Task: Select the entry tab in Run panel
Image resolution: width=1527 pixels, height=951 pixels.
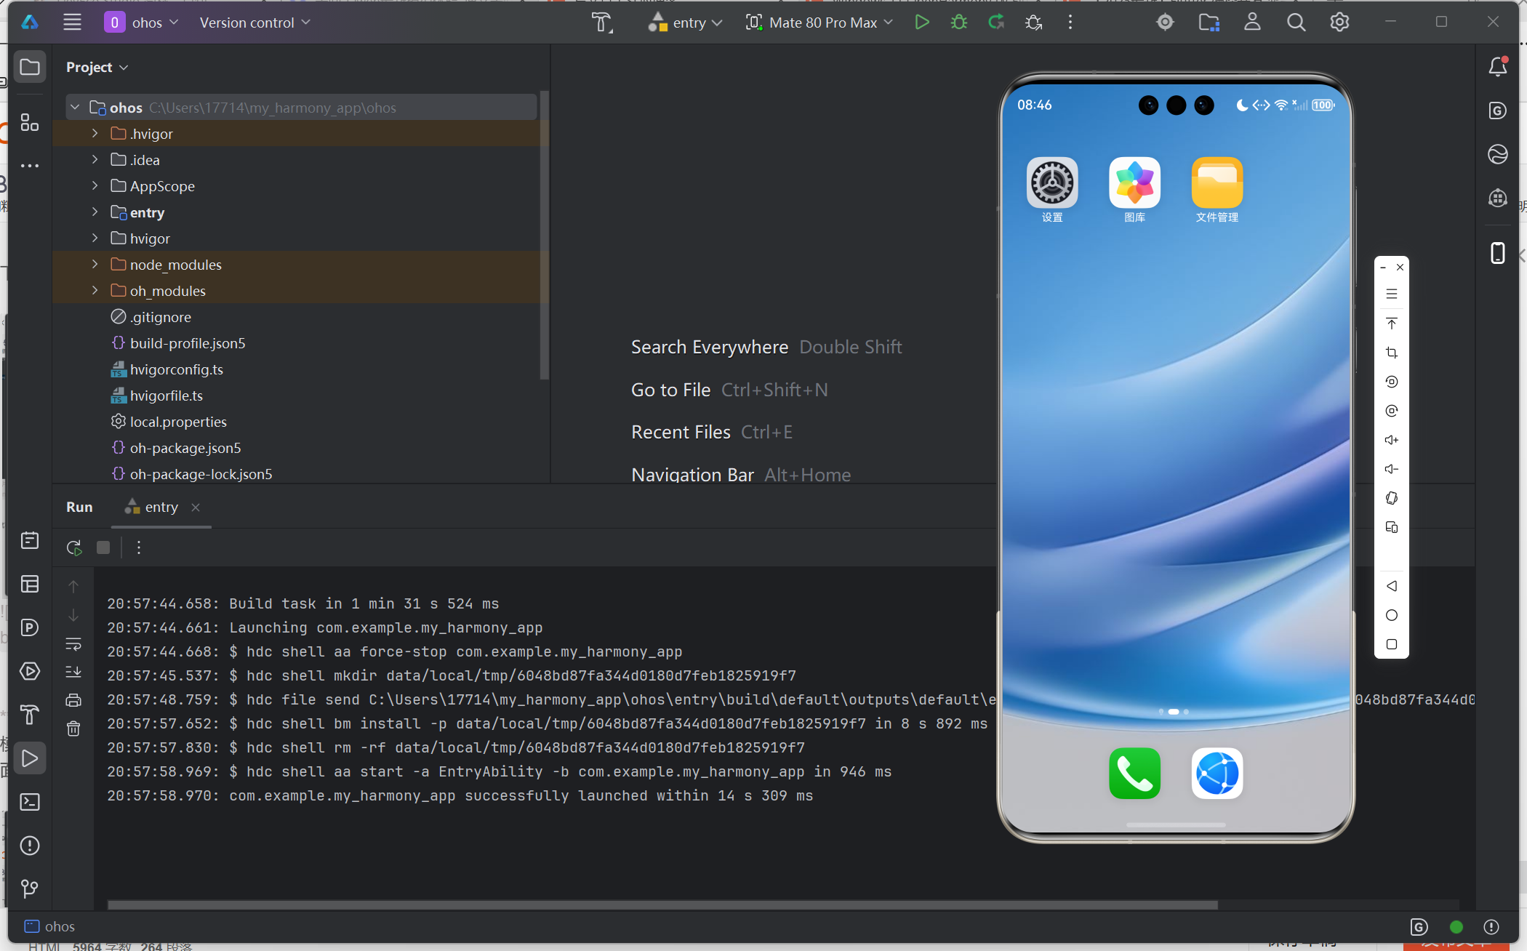Action: (x=161, y=507)
